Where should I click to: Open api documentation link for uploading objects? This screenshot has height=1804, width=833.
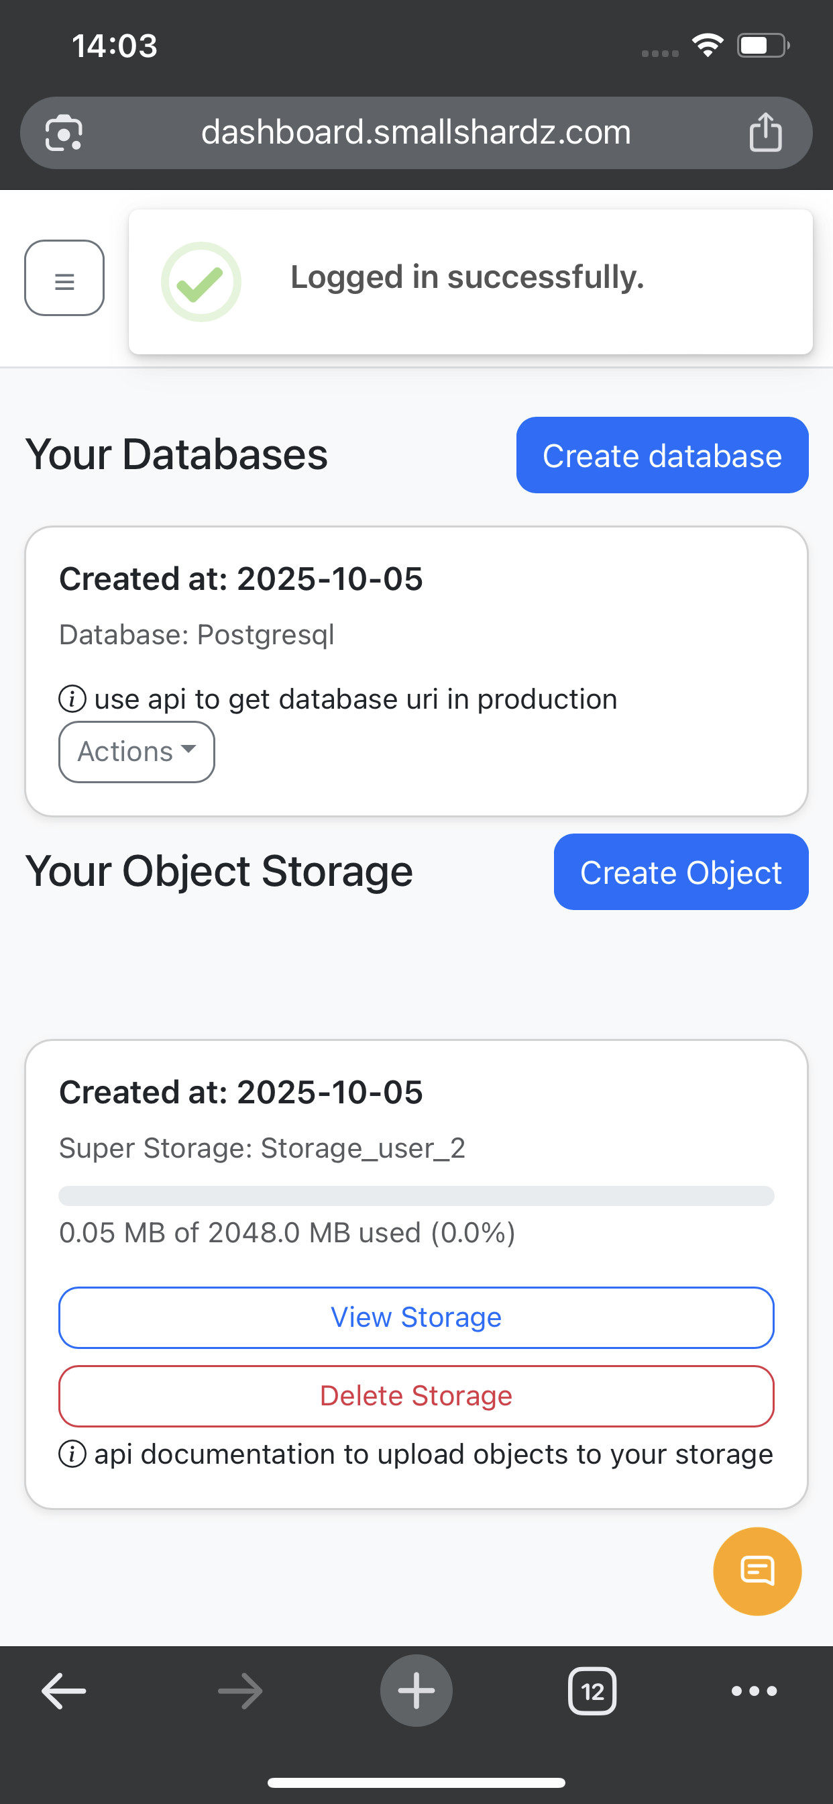coord(433,1454)
